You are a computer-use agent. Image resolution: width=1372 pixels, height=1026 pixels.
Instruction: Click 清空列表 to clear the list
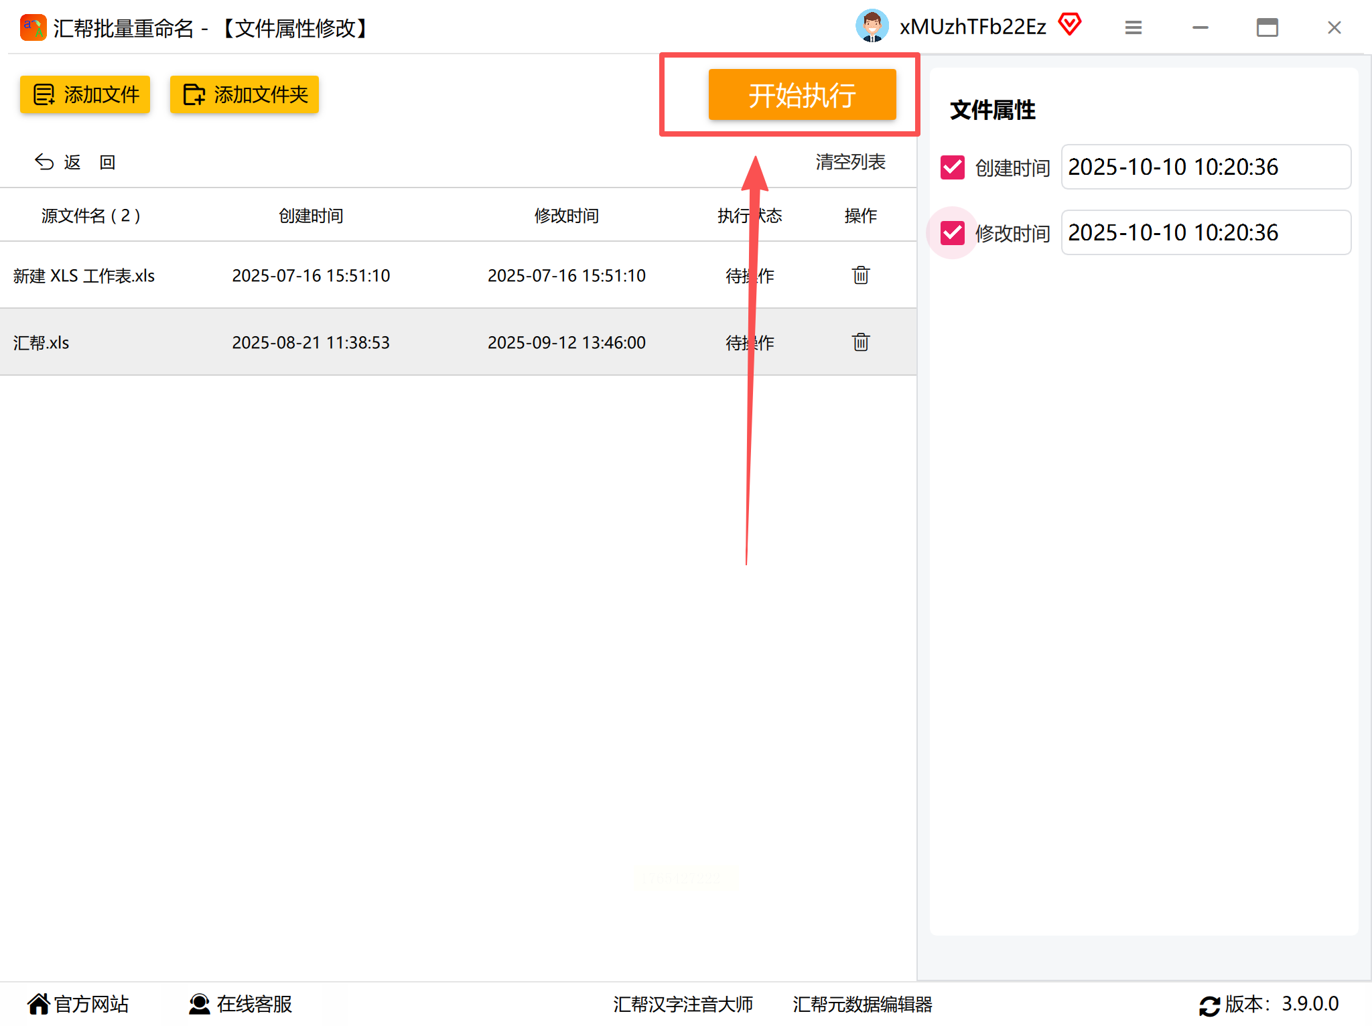pyautogui.click(x=850, y=162)
